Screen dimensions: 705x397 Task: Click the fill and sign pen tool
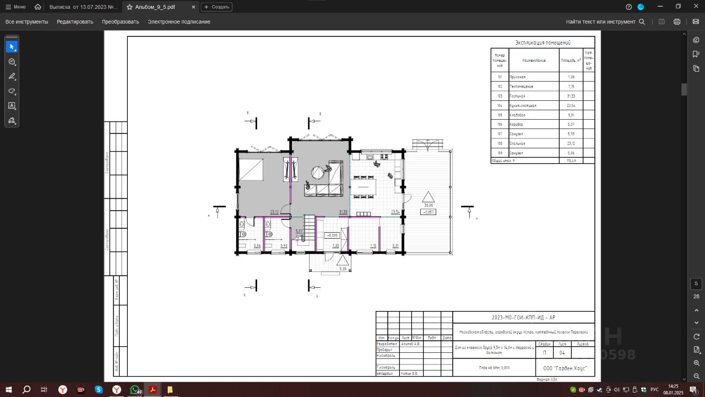click(12, 121)
